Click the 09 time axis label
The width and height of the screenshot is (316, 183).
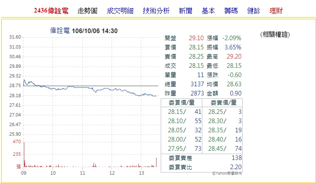24,173
